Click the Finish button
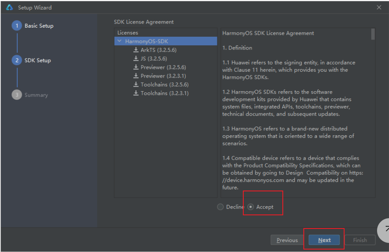This screenshot has width=389, height=252. coord(360,240)
